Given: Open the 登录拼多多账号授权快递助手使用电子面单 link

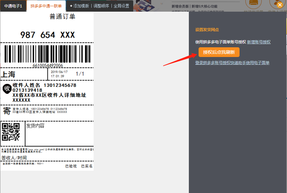Looking at the screenshot, I should [232, 63].
